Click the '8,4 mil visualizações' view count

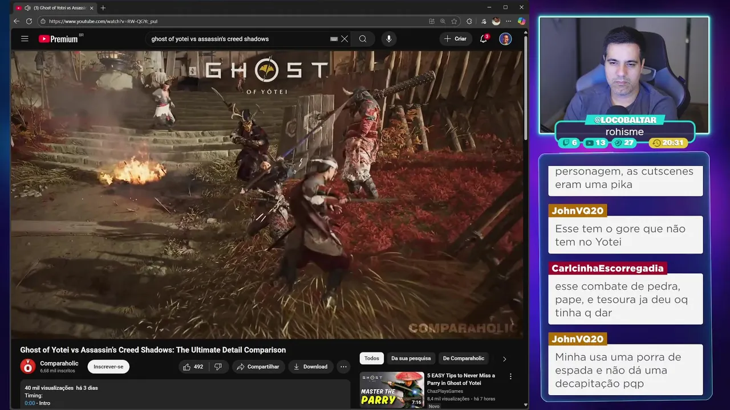click(x=448, y=399)
